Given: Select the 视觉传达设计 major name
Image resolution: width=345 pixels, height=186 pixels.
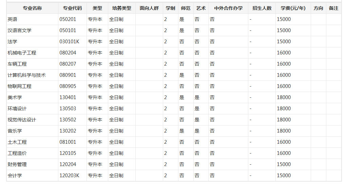Looking at the screenshot, I should pyautogui.click(x=22, y=120).
